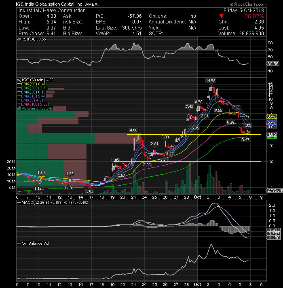Click the EMA(100) 5.30 legend entry
283x288 pixels.
click(x=32, y=104)
